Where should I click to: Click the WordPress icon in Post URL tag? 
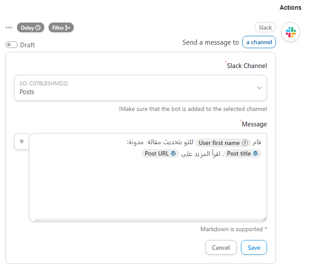click(174, 154)
